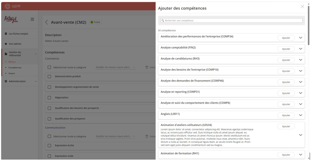Viewport: 311px width, 164px height.
Task: Click the star icon for Vos talents
Action: coord(6,44)
